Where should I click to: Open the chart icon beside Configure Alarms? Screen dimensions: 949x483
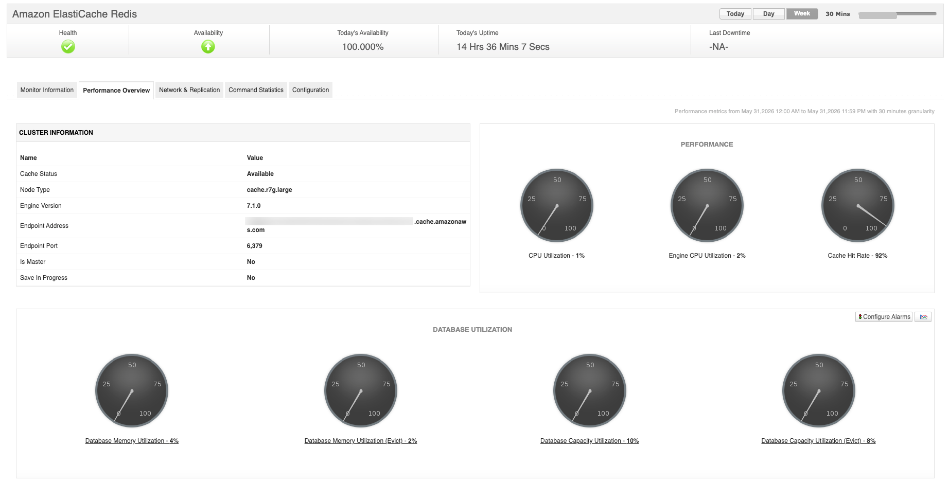923,317
